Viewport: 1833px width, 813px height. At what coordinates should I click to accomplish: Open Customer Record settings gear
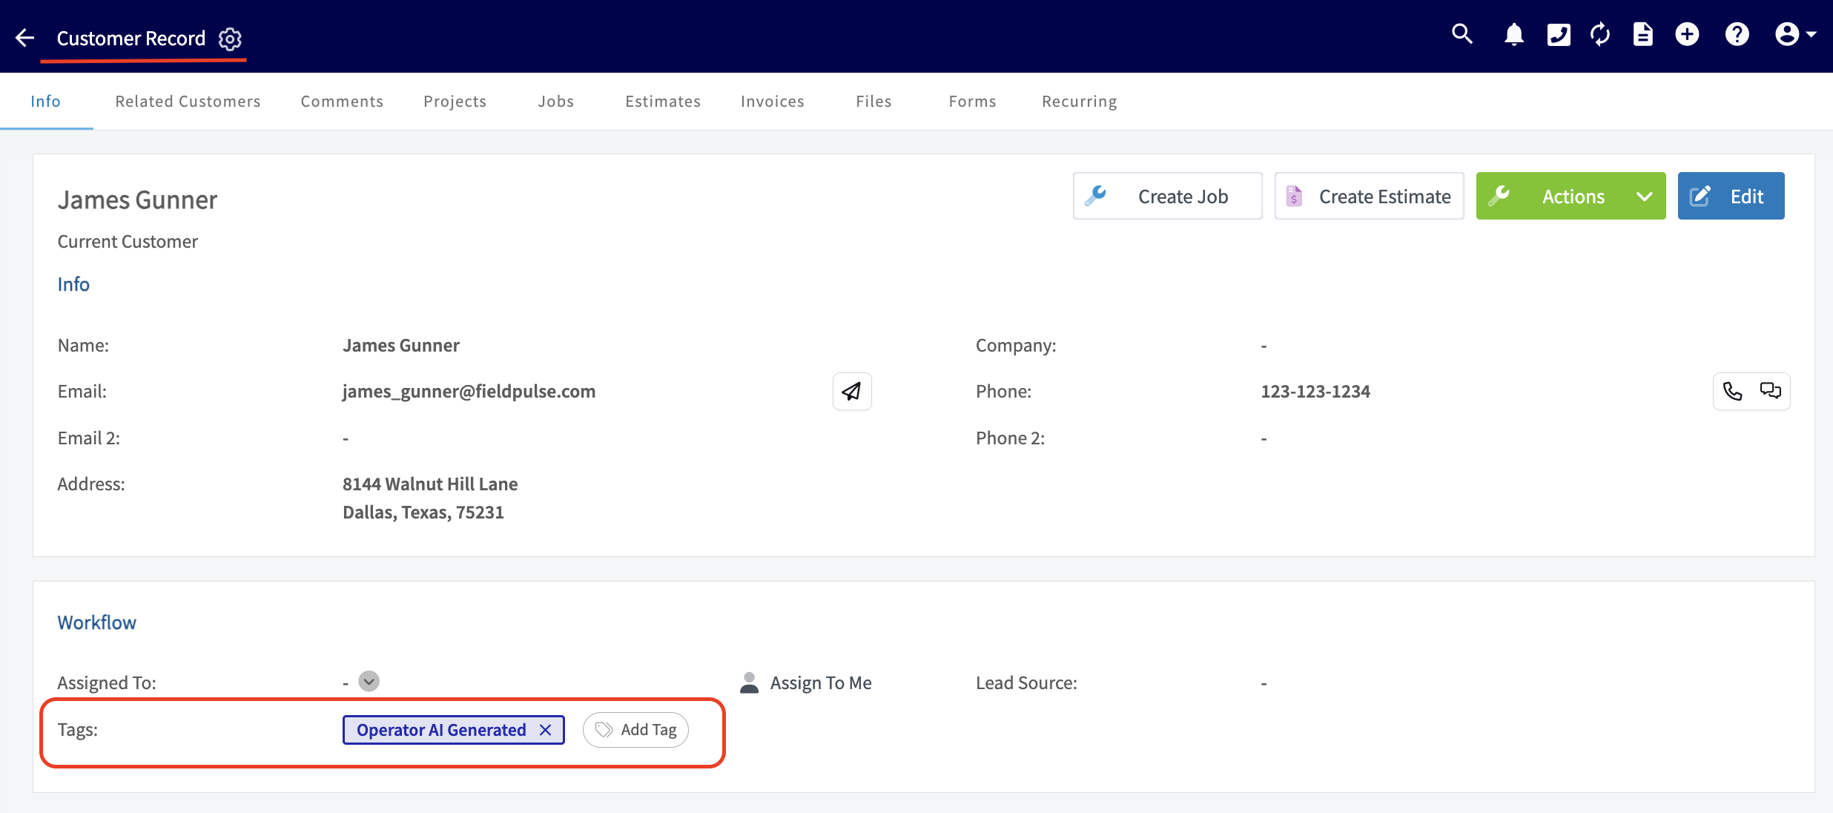[x=230, y=39]
